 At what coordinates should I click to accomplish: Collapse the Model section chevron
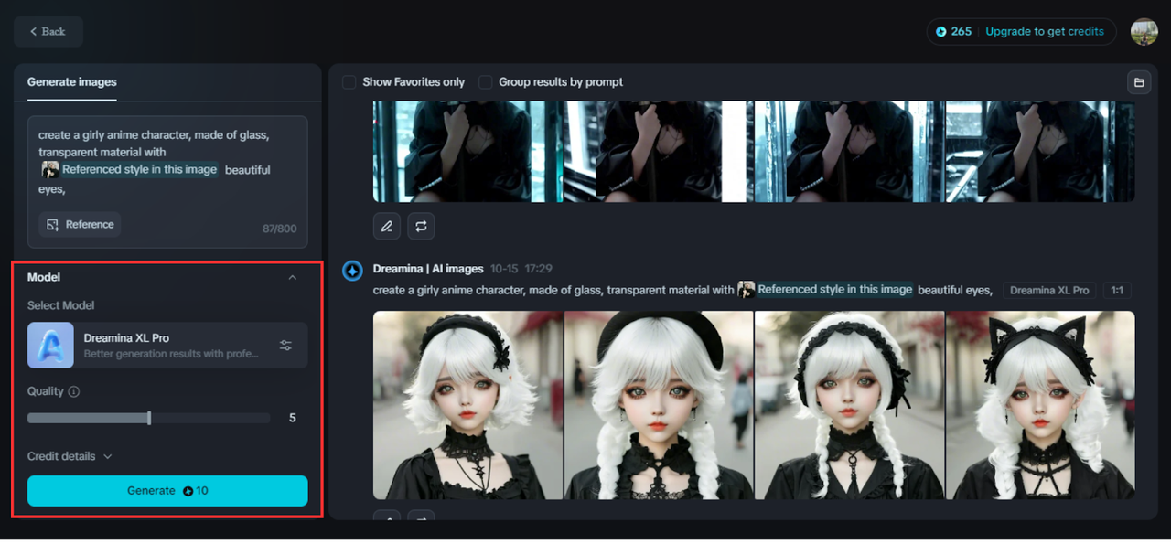tap(293, 277)
